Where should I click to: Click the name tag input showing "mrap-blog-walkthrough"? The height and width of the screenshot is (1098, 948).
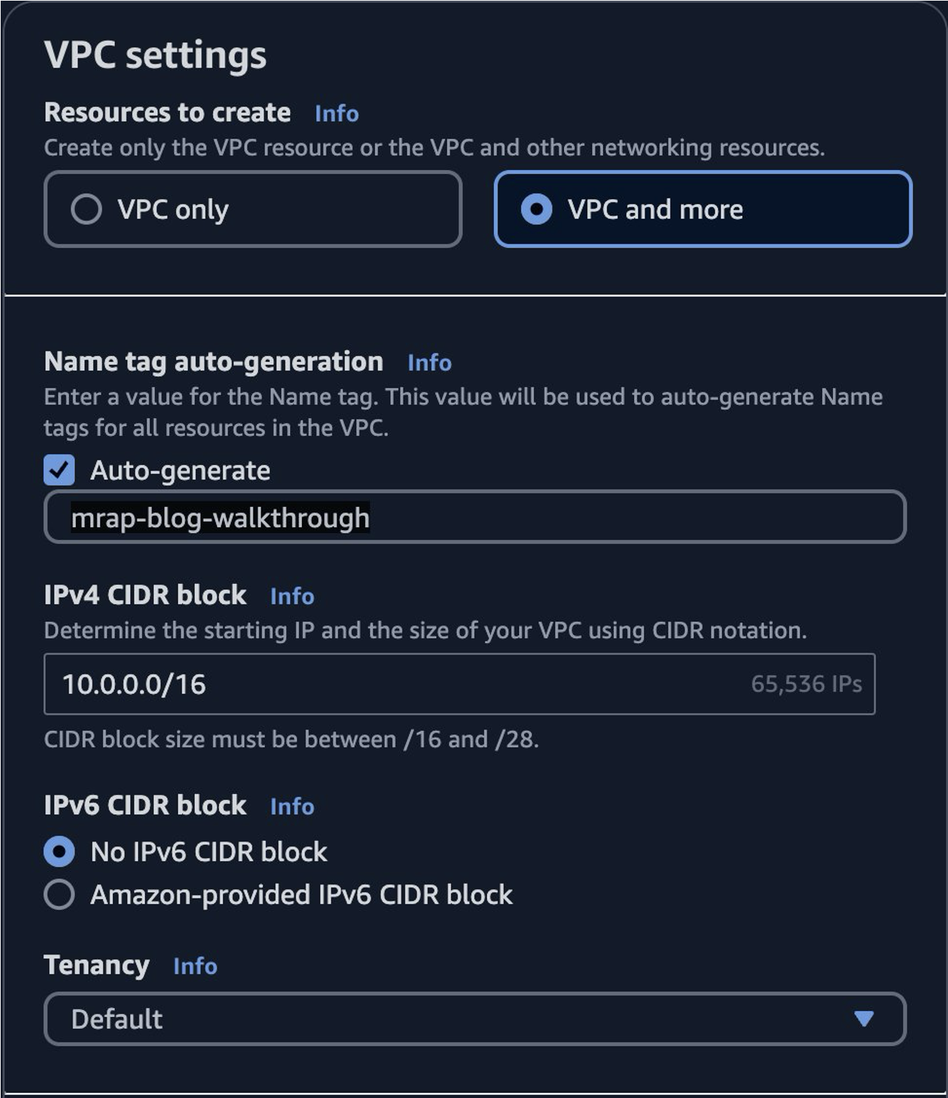(474, 517)
